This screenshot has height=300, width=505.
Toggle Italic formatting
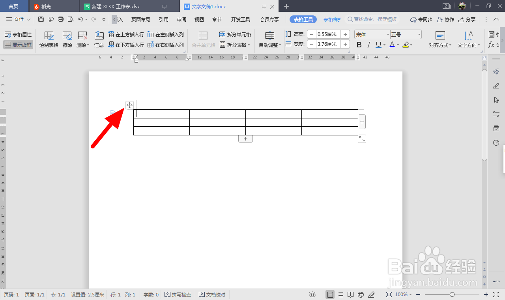pos(369,45)
